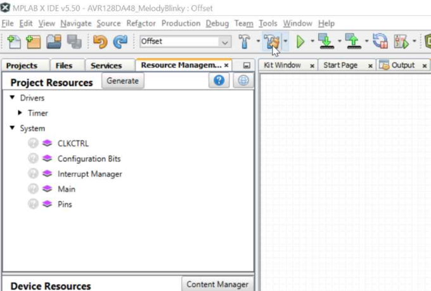Expand the Timer tree node
Image resolution: width=431 pixels, height=291 pixels.
point(20,112)
